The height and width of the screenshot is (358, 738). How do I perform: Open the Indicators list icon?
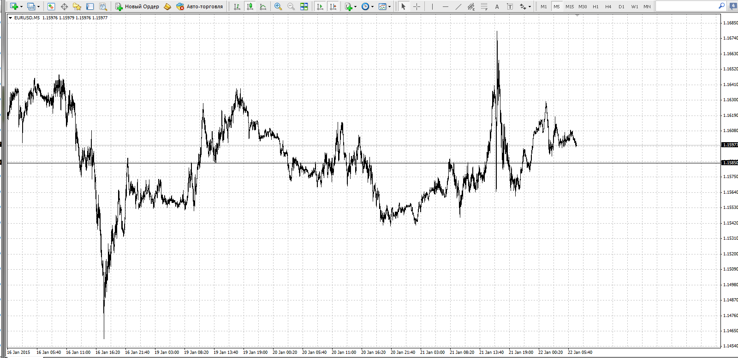349,6
